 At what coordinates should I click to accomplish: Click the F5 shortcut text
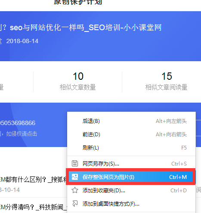point(184,148)
